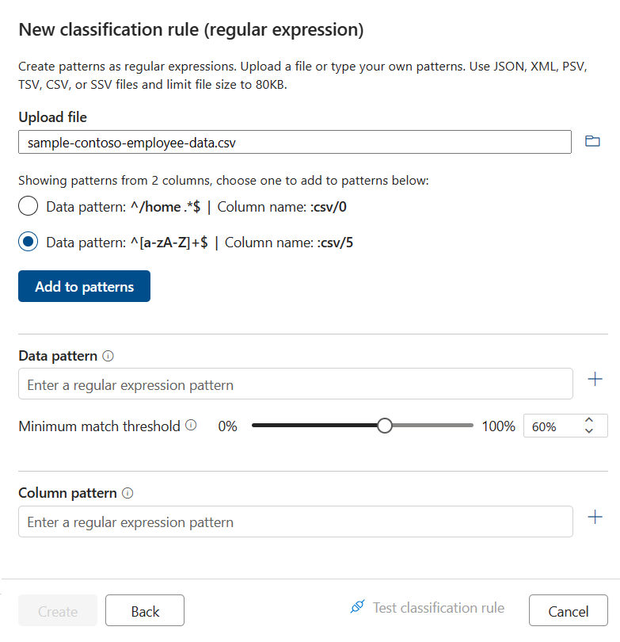Click the 'Column name: :csv/5' text

289,243
